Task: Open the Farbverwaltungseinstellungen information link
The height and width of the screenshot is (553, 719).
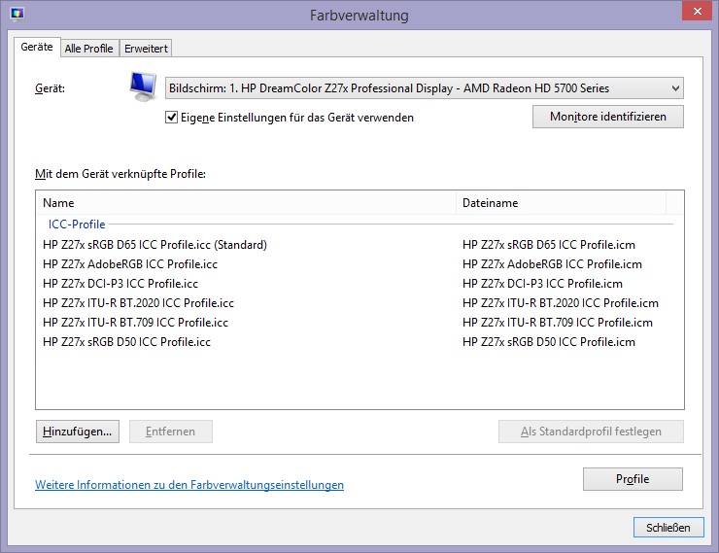Action: [x=189, y=485]
